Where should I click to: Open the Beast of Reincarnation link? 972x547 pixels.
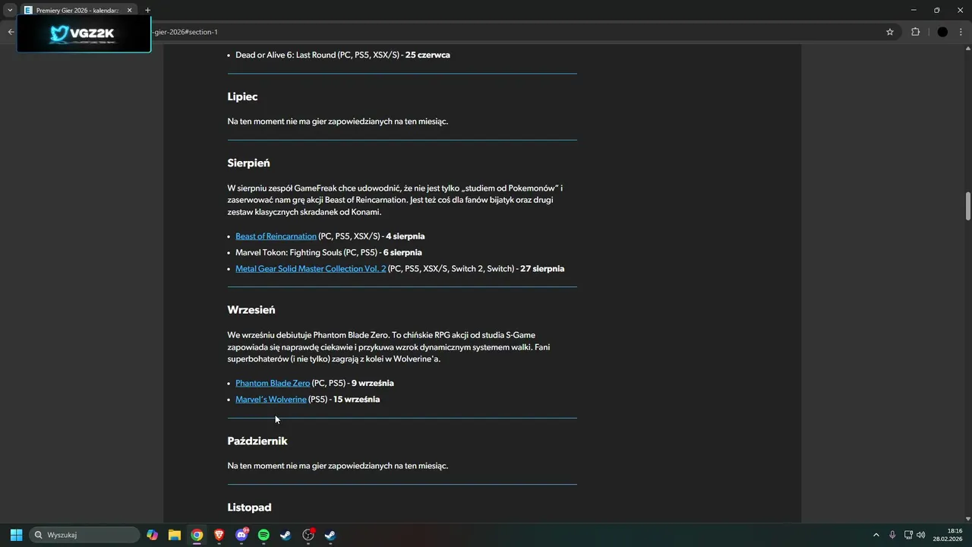click(276, 236)
